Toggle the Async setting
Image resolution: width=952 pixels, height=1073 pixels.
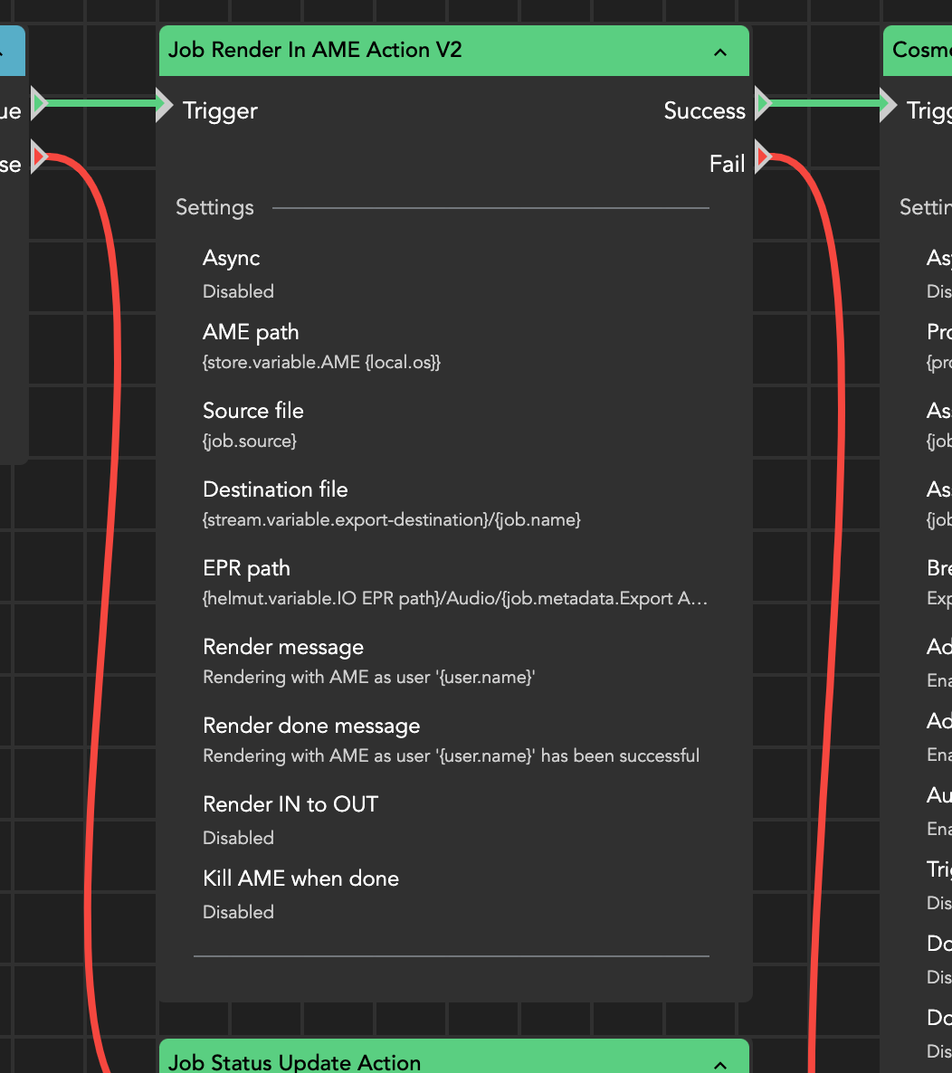[x=238, y=291]
